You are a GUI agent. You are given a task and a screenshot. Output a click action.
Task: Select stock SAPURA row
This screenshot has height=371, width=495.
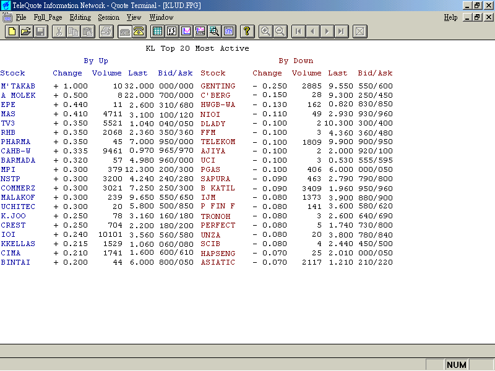tap(215, 179)
